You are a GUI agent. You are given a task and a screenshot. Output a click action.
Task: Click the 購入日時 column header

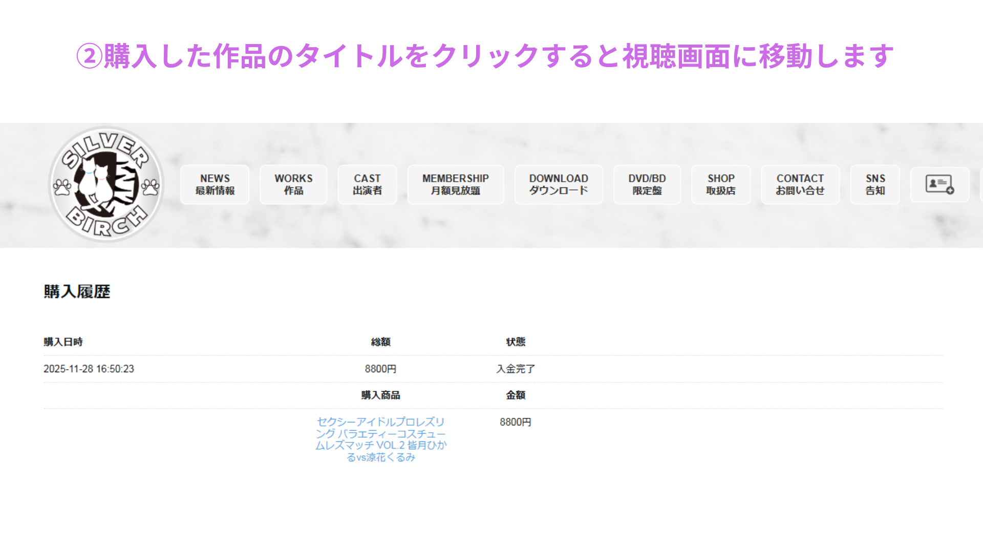(x=63, y=342)
